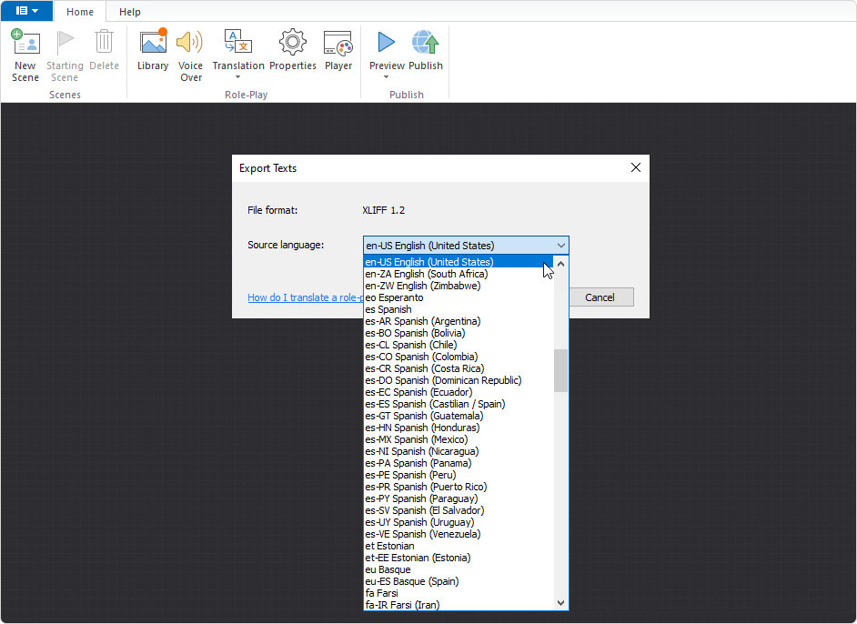The image size is (857, 624).
Task: Click the Publish globe icon
Action: [425, 44]
